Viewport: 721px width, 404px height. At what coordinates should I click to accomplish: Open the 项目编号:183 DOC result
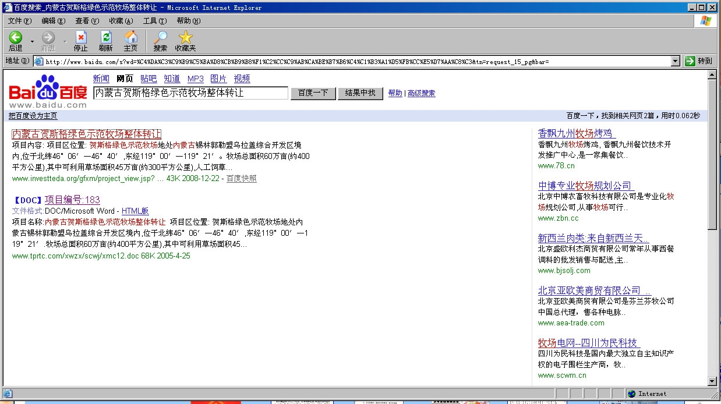point(72,200)
